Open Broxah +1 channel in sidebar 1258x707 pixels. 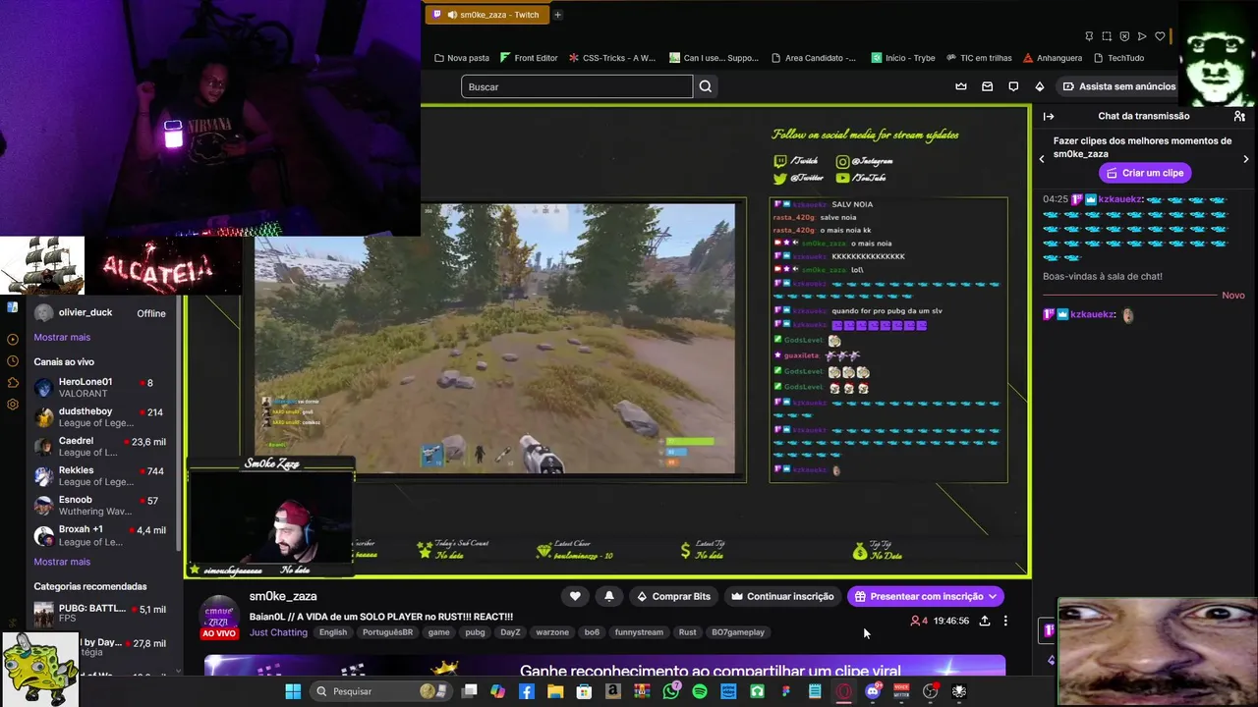100,535
